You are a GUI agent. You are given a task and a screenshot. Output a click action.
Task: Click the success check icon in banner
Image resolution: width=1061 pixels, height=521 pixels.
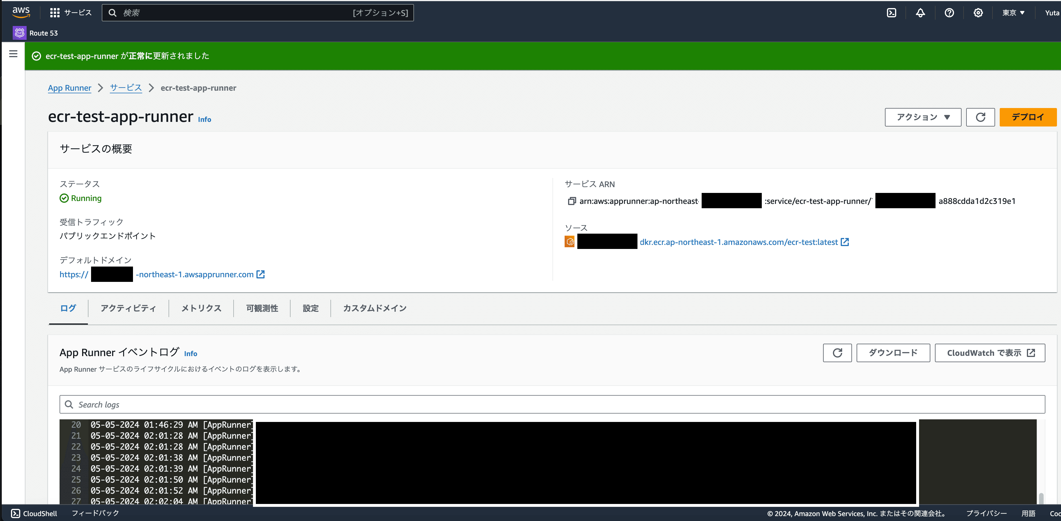click(37, 56)
